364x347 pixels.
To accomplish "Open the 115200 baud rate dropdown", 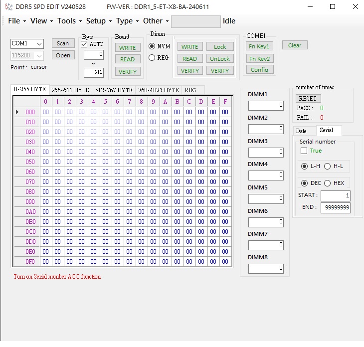I will pos(39,56).
